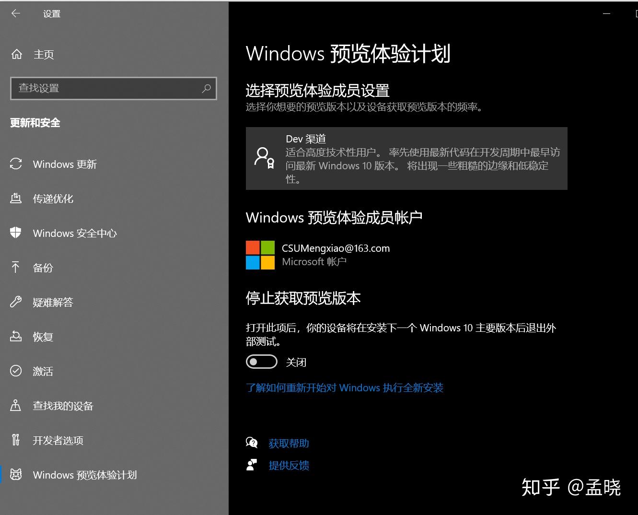This screenshot has height=515, width=638.
Task: Select the CSUMengxiao@163.com account
Action: click(x=336, y=248)
